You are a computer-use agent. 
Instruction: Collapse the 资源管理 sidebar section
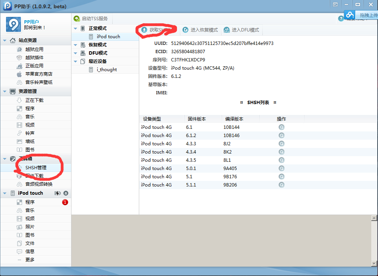click(x=4, y=91)
